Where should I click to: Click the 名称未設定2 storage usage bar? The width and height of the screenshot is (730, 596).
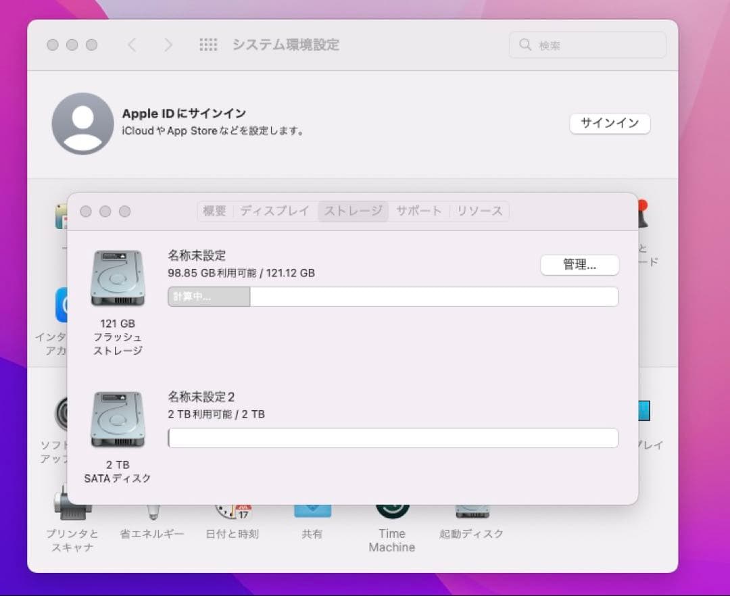click(392, 438)
